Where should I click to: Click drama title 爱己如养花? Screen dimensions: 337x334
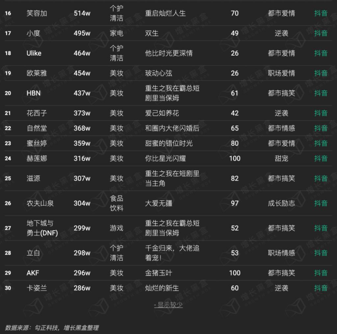162,113
